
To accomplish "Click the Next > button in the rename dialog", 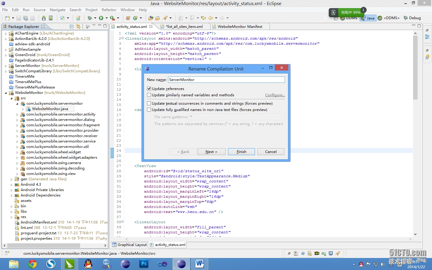I will tap(211, 152).
